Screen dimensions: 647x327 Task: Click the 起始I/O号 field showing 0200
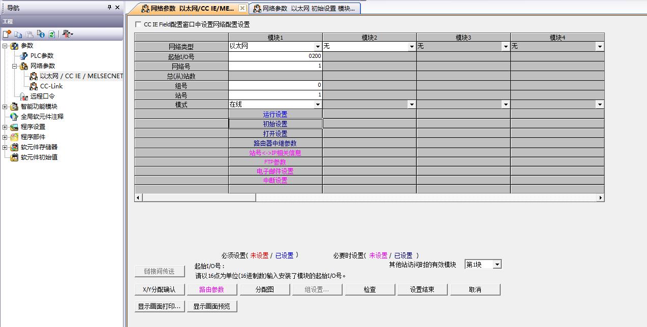coord(275,56)
